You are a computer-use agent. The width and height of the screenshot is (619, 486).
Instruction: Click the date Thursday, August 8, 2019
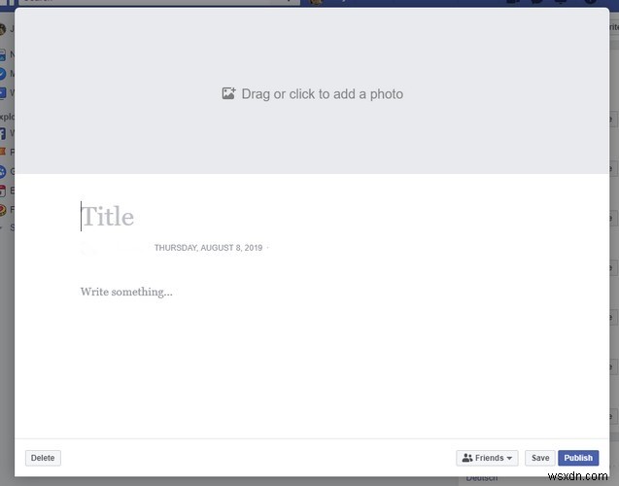coord(208,248)
